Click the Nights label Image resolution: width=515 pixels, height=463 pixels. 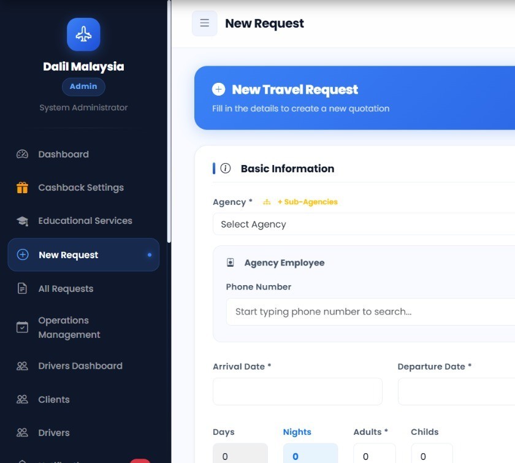[x=297, y=432]
